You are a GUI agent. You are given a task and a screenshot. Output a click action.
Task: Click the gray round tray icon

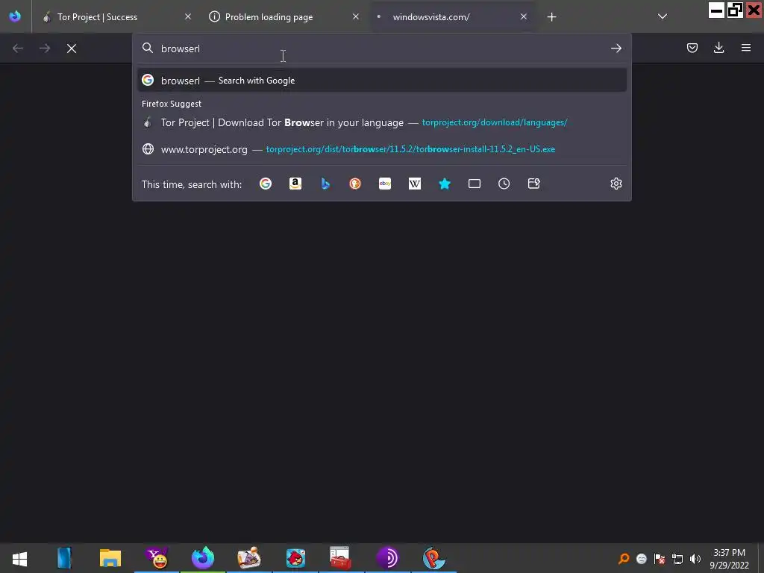641,559
